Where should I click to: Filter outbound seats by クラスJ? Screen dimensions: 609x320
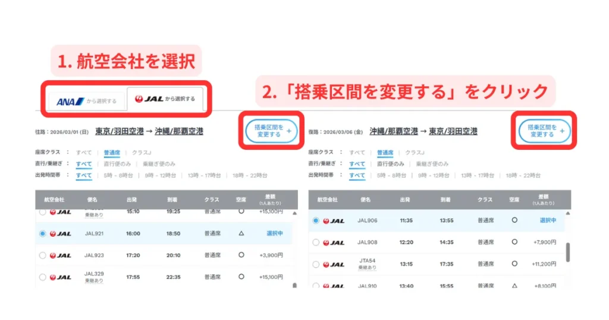[142, 153]
